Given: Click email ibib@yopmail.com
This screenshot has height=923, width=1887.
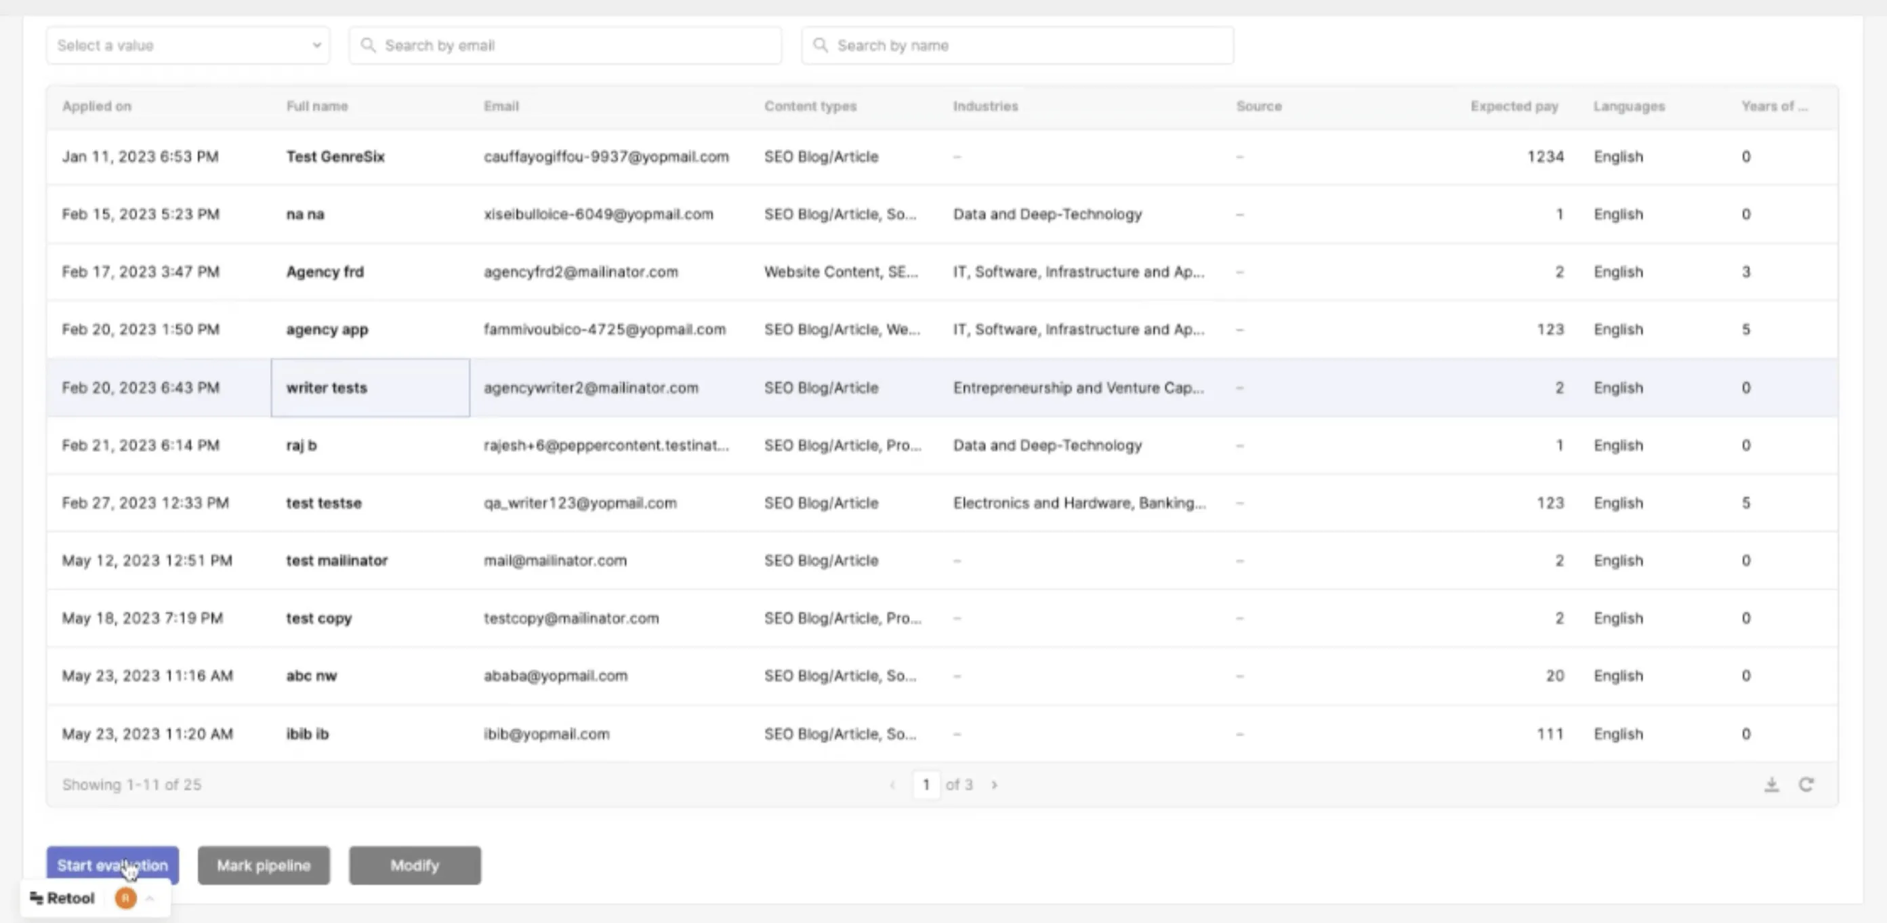Looking at the screenshot, I should 545,734.
